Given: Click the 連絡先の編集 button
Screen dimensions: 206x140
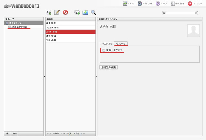Looking at the screenshot, I should 109,67.
